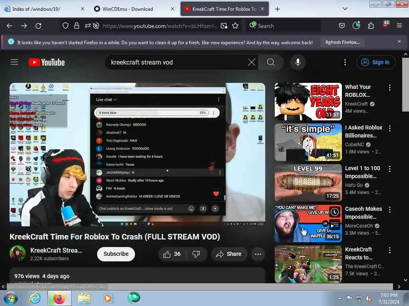
Task: Dislike the video with thumbs down
Action: tap(196, 254)
